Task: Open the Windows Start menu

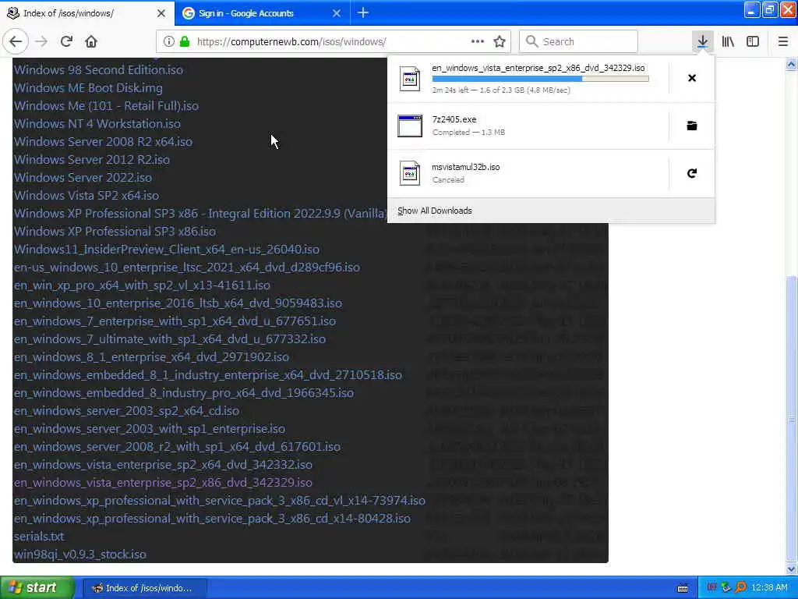Action: (x=37, y=587)
